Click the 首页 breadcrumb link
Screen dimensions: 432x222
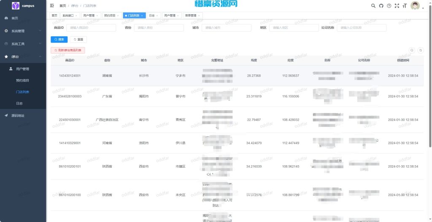[63, 6]
